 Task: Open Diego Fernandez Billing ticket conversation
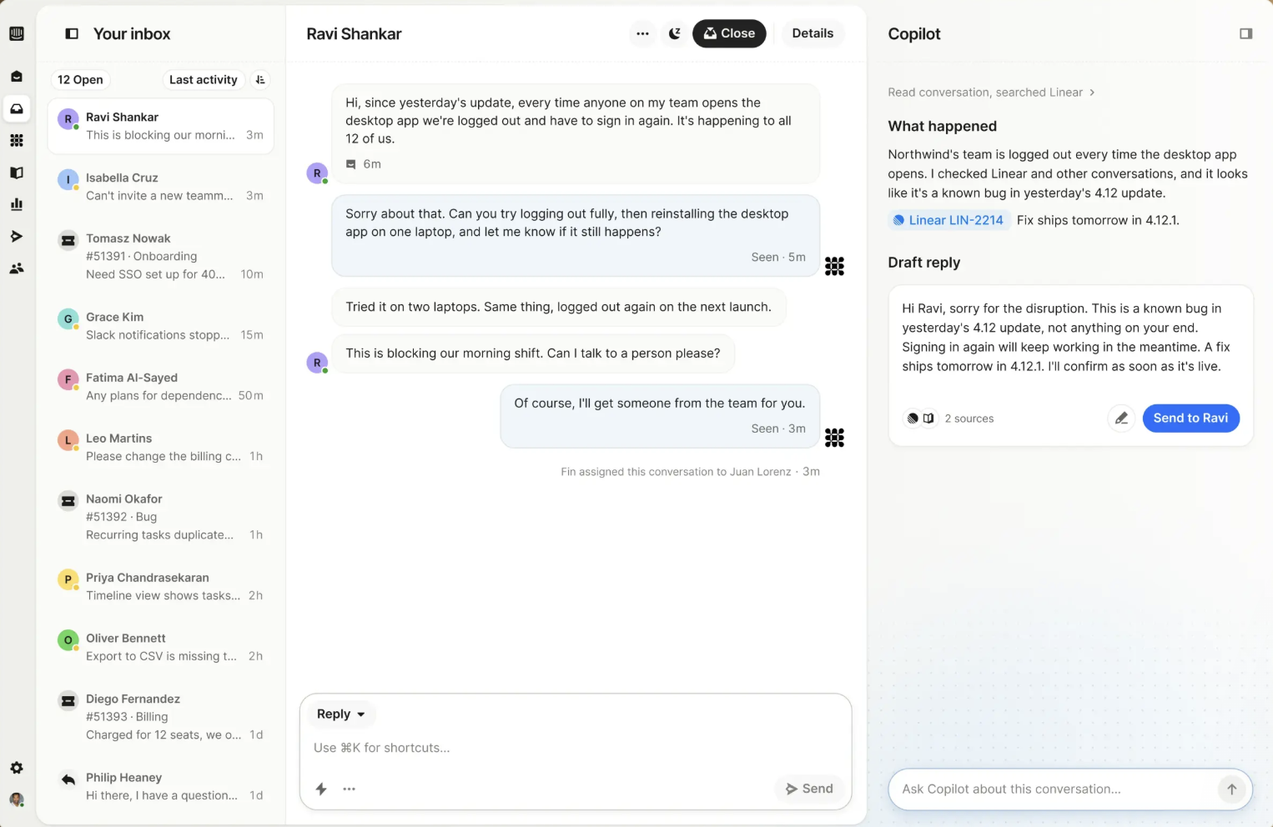click(161, 717)
